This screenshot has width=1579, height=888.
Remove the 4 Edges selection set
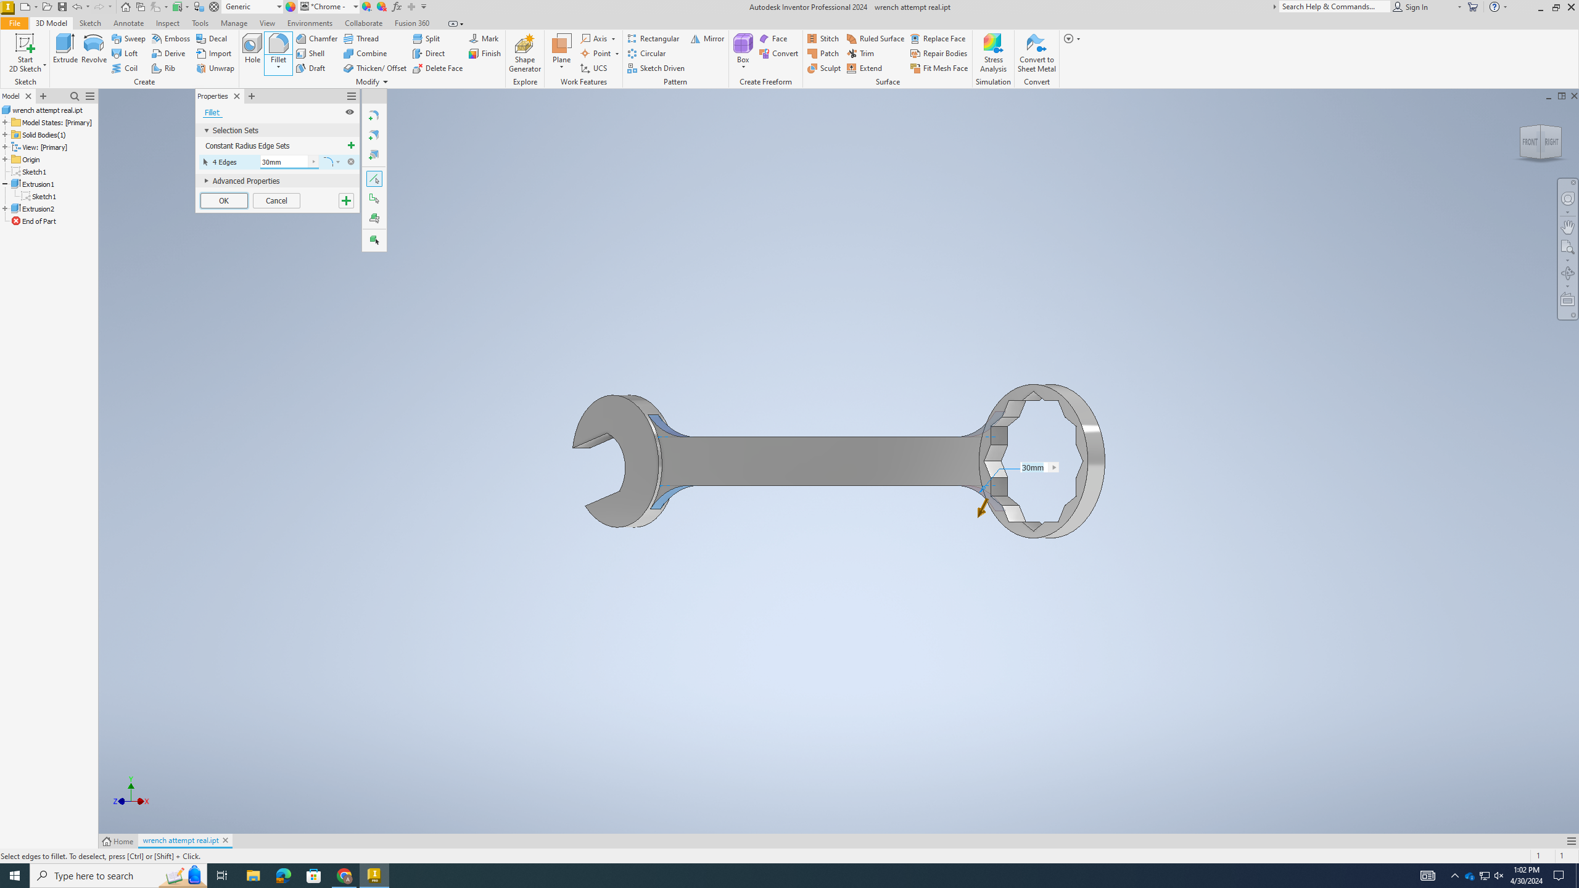(351, 162)
